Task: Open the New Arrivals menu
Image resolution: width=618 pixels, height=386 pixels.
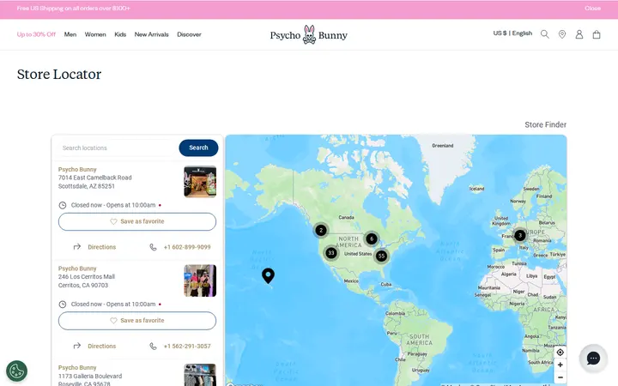Action: pos(151,34)
